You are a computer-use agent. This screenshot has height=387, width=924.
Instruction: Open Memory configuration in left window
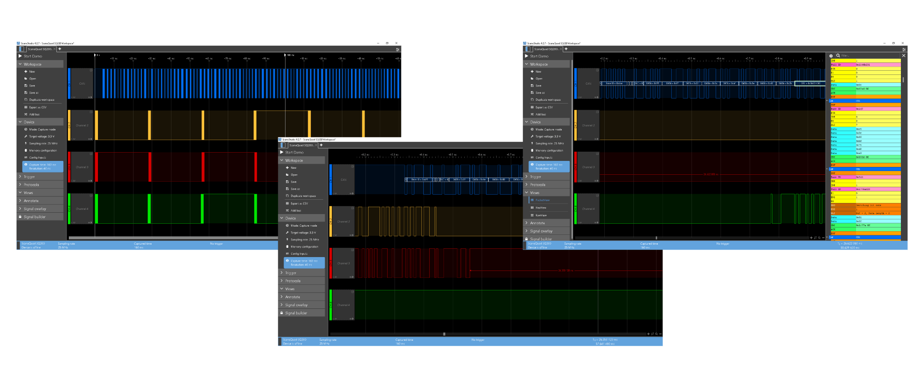(43, 150)
